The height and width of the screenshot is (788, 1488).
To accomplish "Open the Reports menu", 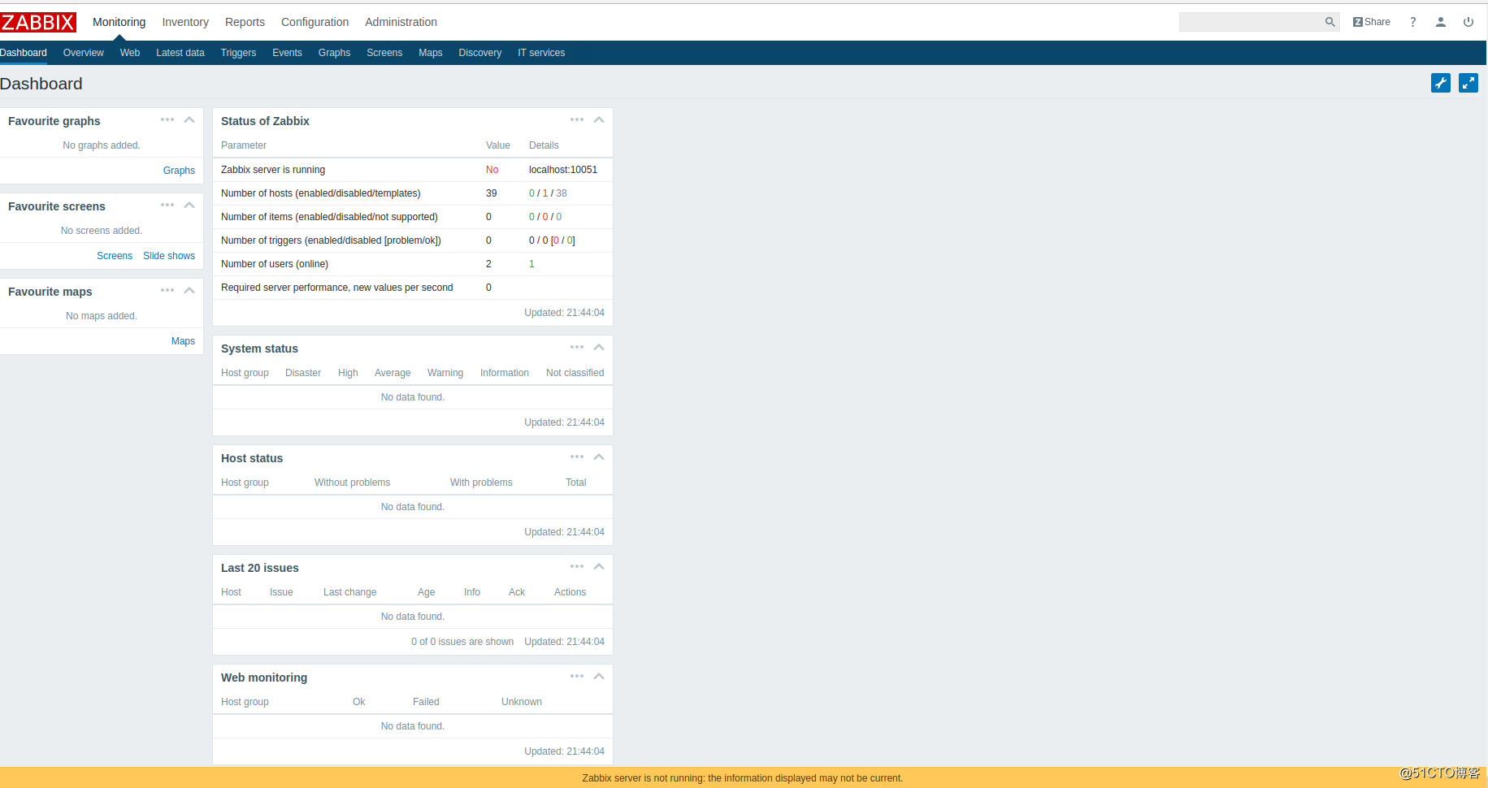I will 245,22.
